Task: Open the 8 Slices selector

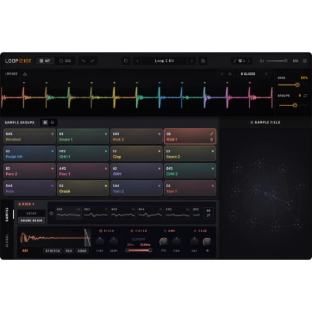Action: click(x=248, y=74)
